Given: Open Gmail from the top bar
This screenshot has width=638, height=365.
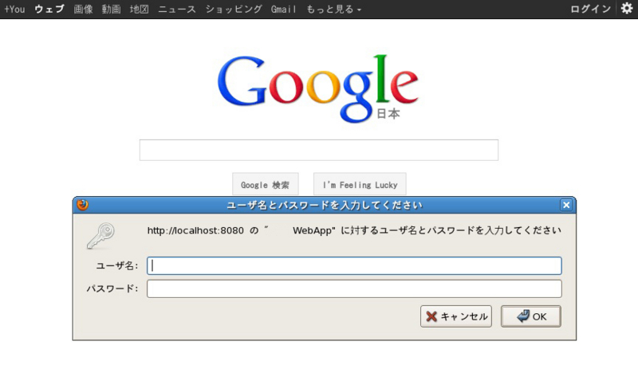Looking at the screenshot, I should 284,9.
